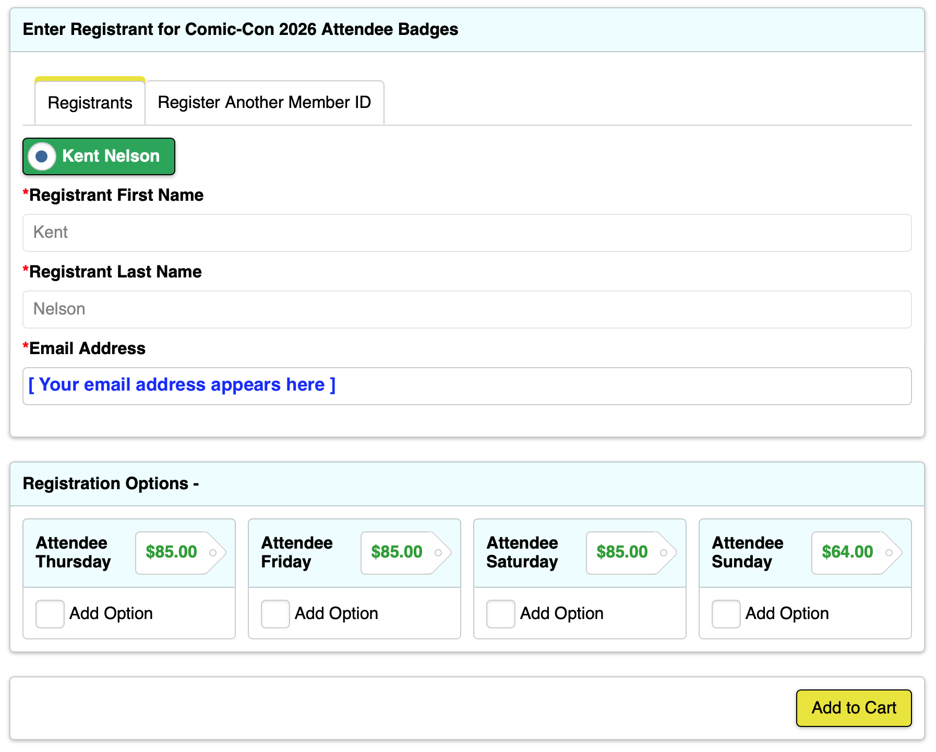Click the Attendee Friday option title
Viewport: 936px width, 752px height.
click(296, 552)
